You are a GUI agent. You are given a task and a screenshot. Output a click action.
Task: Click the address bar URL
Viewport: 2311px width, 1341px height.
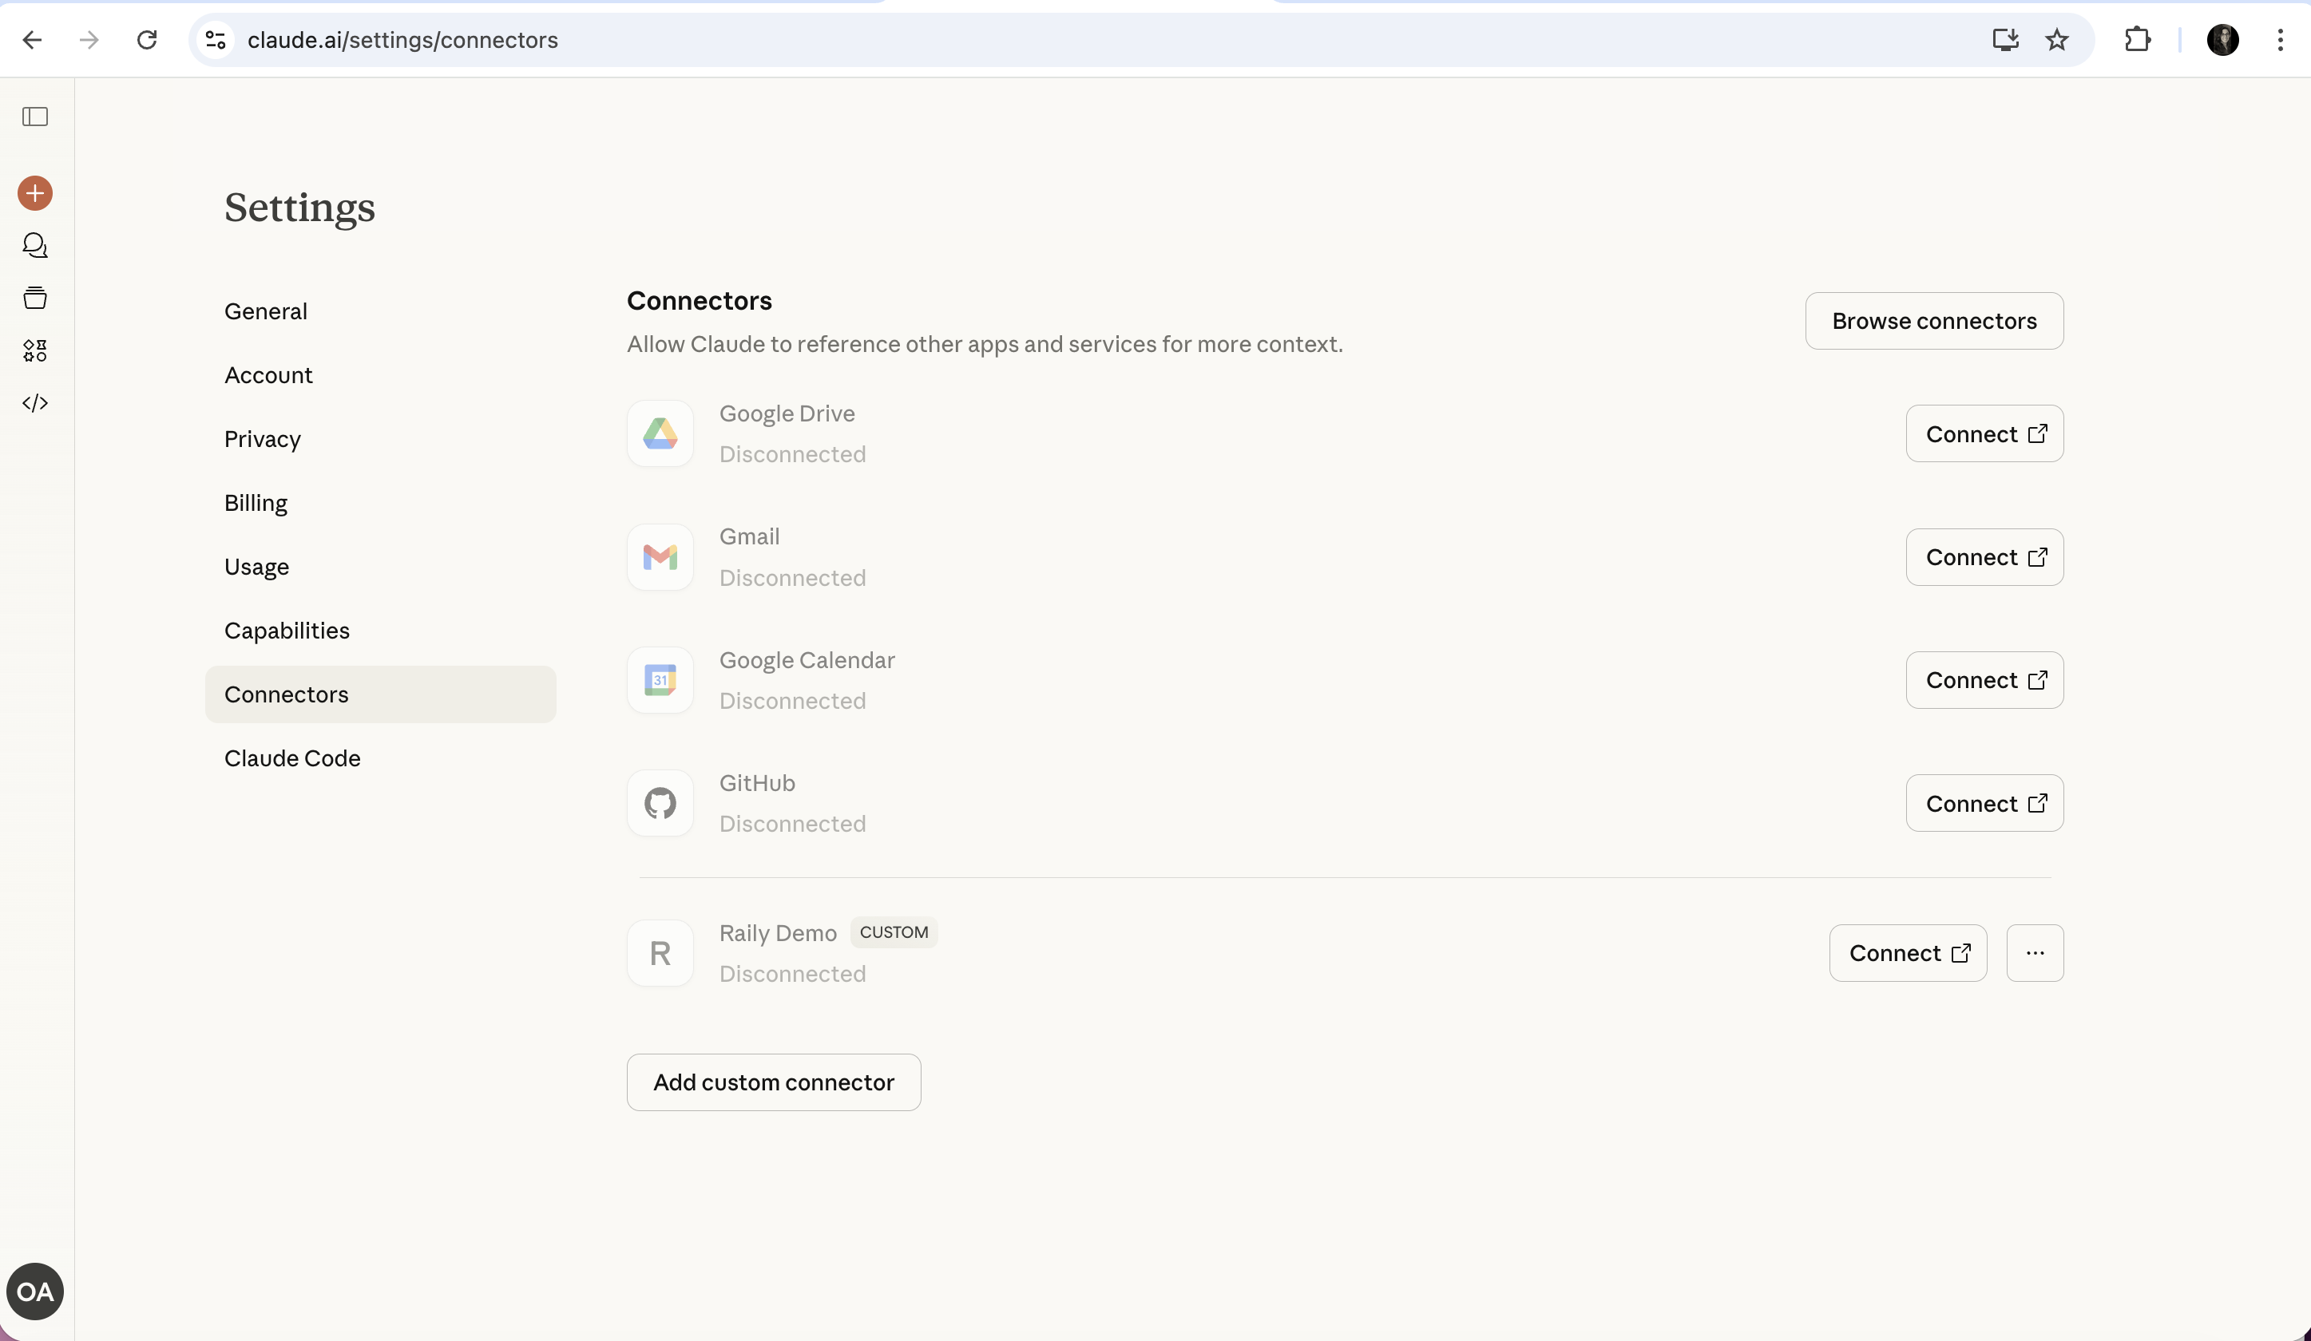(x=402, y=39)
